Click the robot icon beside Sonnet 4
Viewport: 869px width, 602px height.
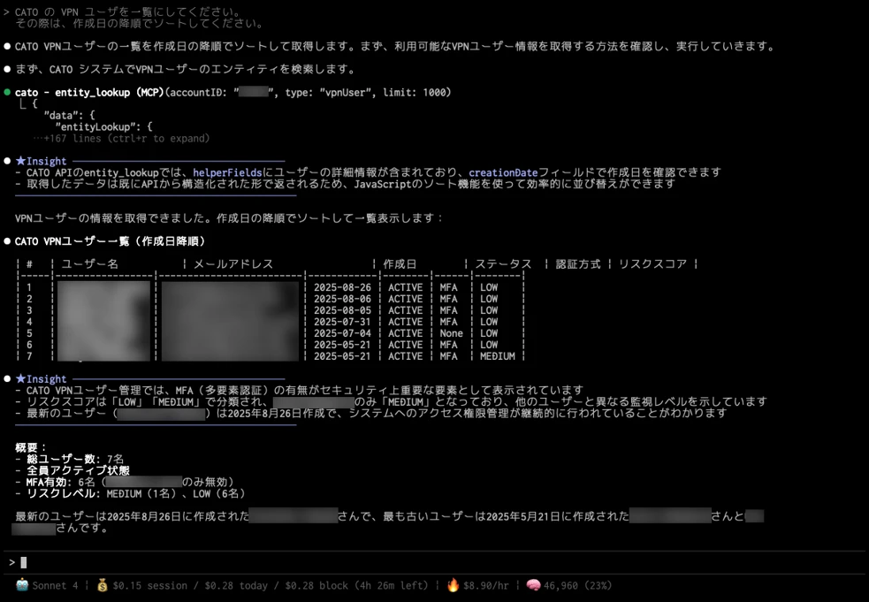pyautogui.click(x=22, y=585)
